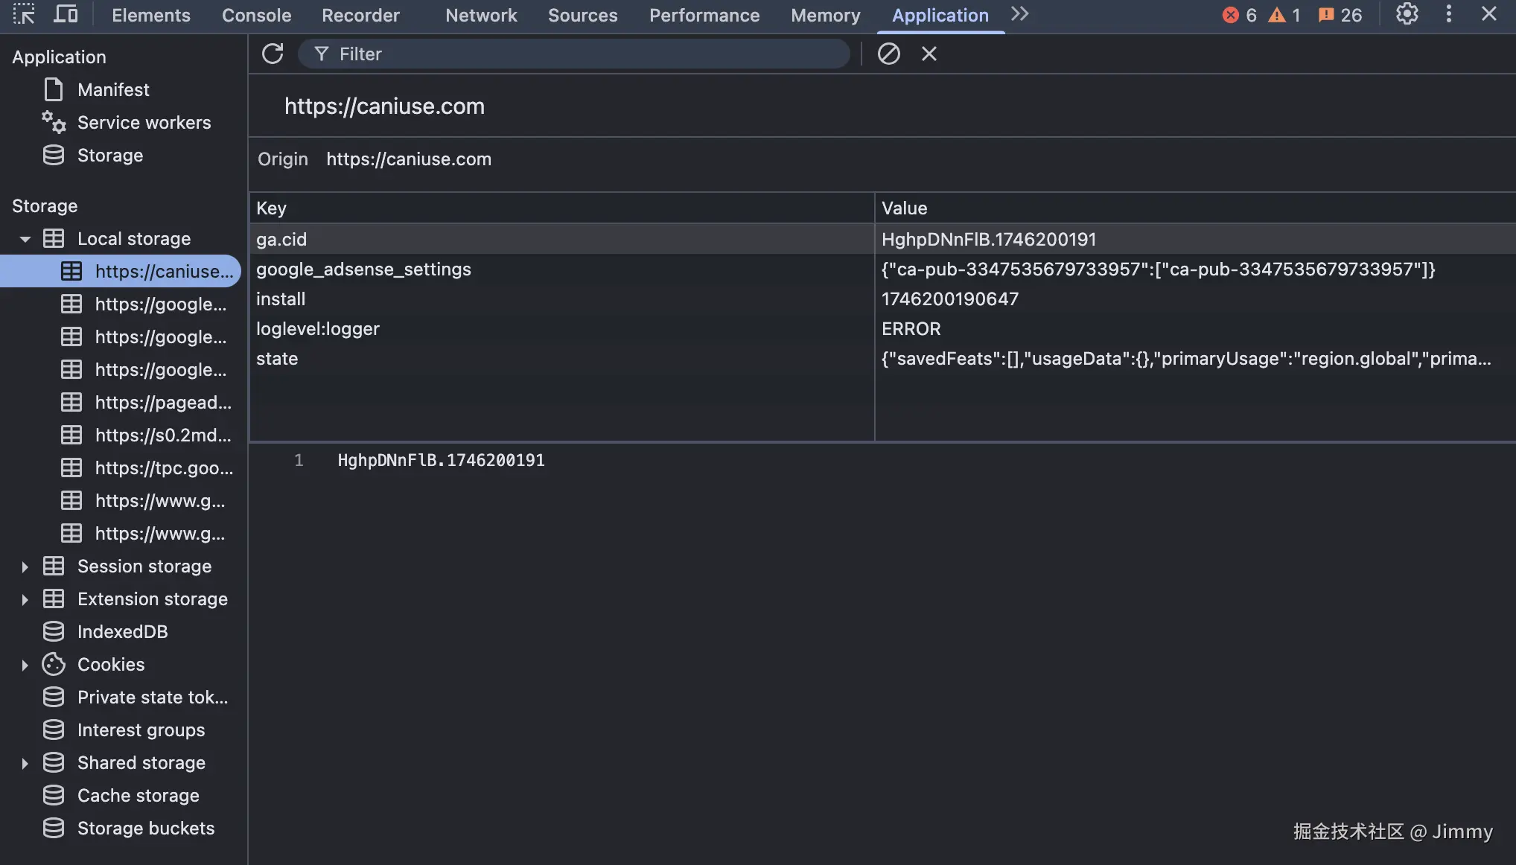The image size is (1516, 865).
Task: Expand the Shared storage section
Action: point(25,763)
